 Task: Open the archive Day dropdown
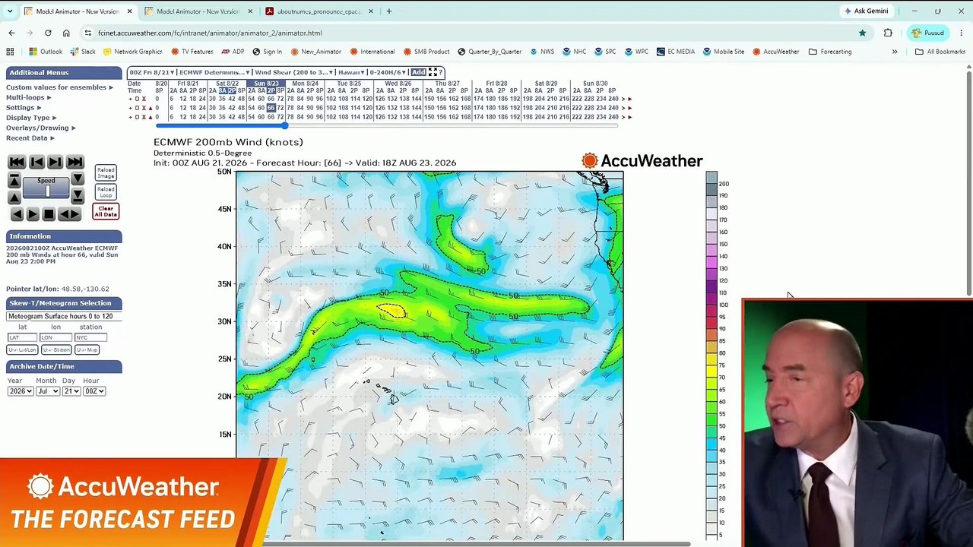point(71,391)
